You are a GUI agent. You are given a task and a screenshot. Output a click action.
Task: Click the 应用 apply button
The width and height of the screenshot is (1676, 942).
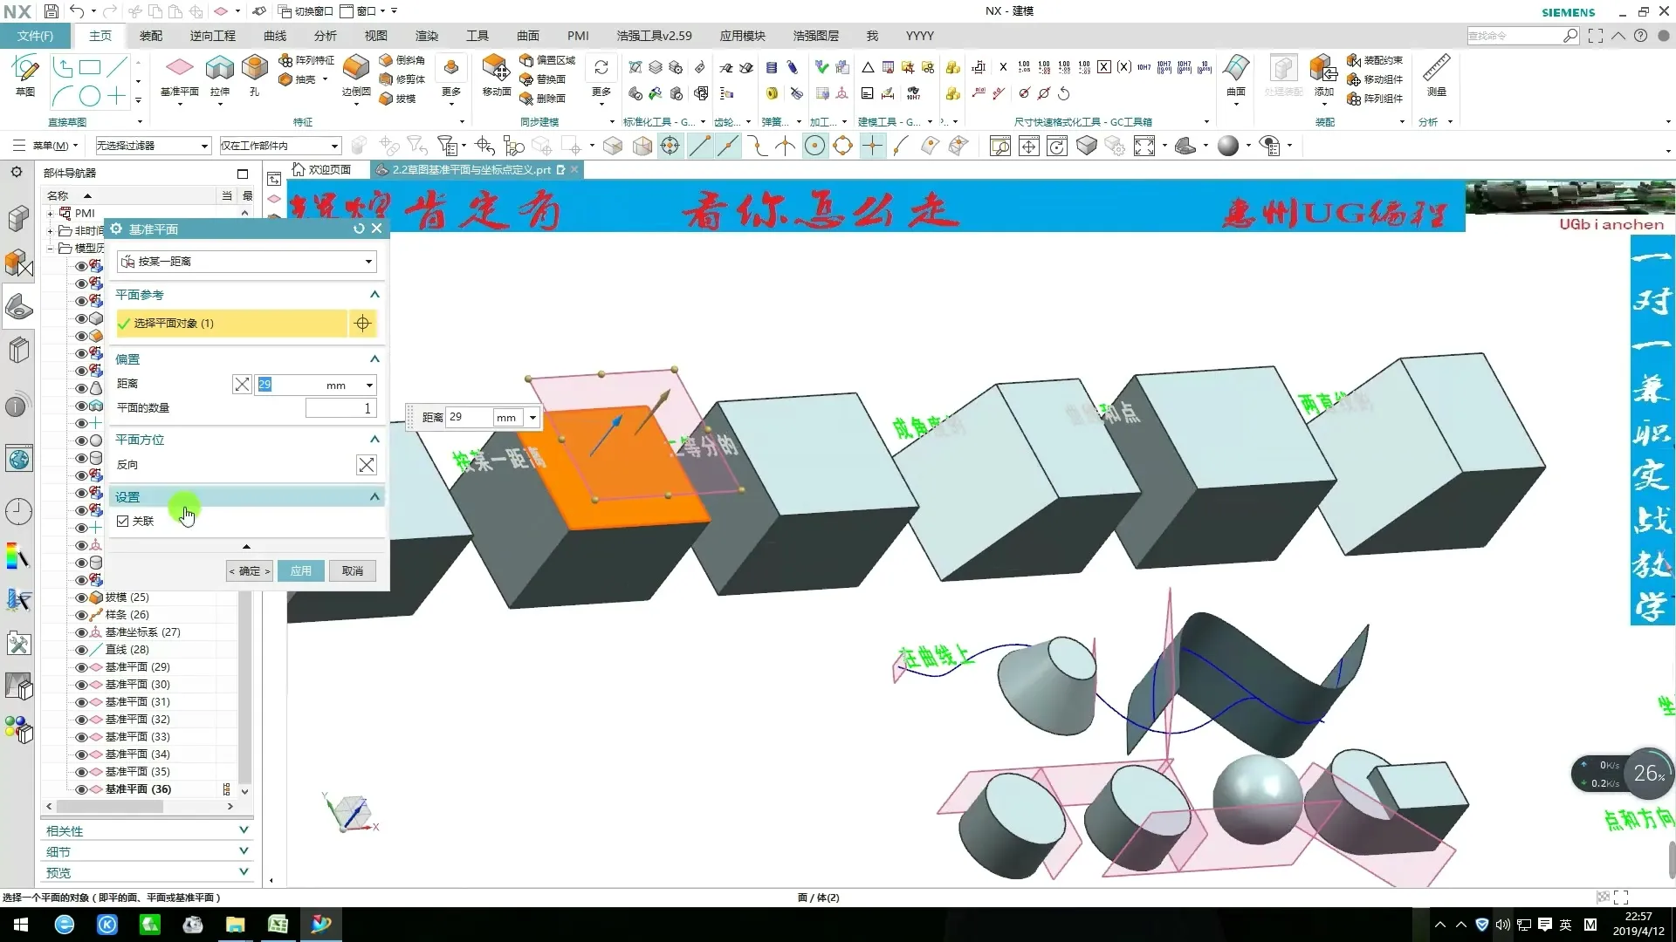pos(301,571)
